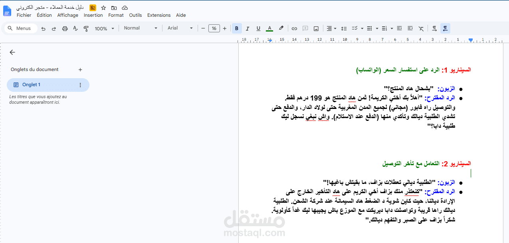Insert a numbered list
This screenshot has width=509, height=243.
[x=384, y=28]
